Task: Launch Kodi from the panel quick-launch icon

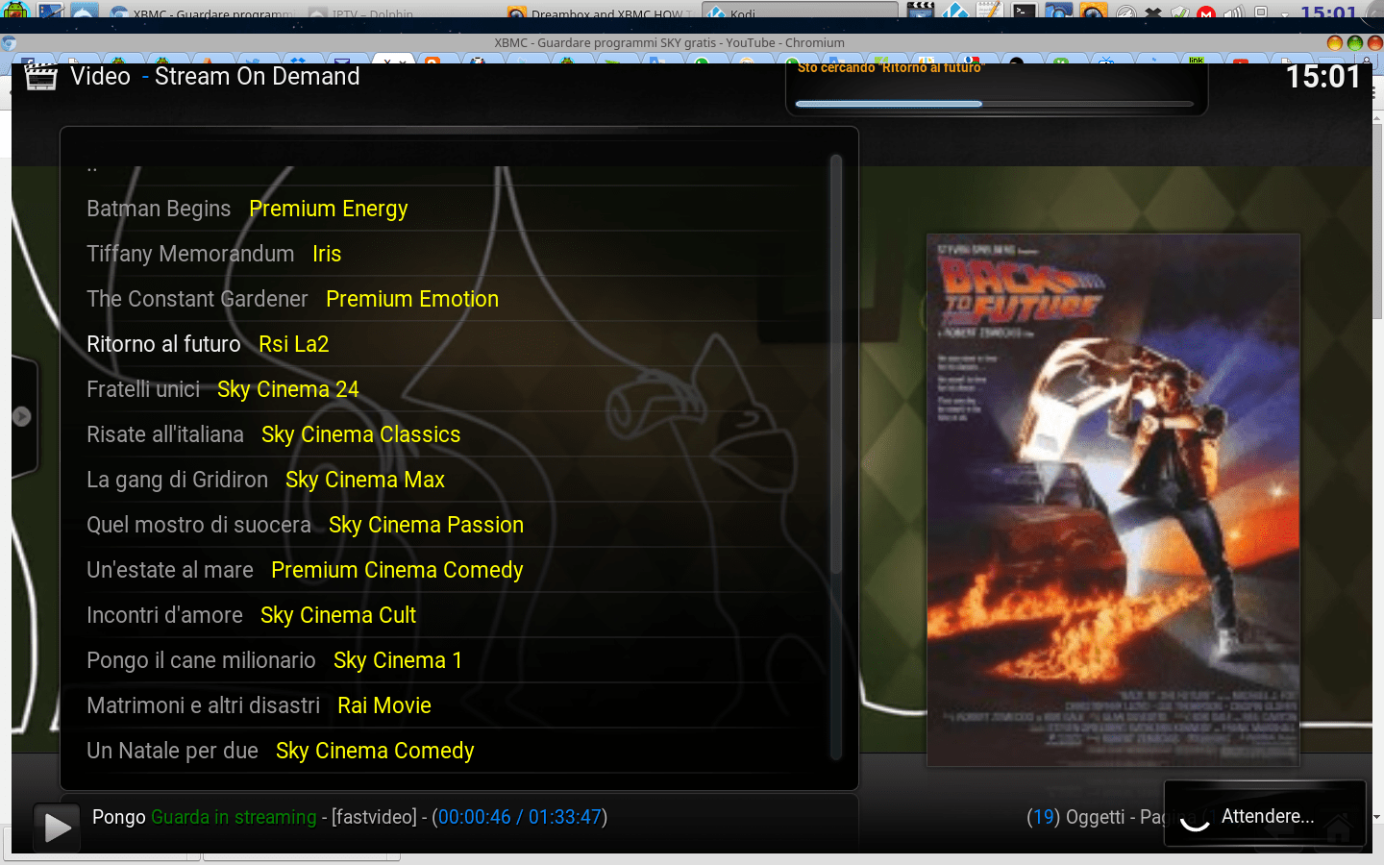Action: pos(954,10)
